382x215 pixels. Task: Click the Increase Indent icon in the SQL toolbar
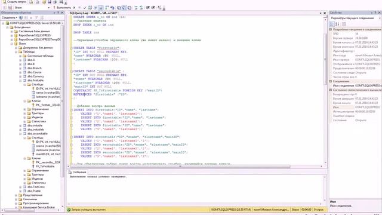tap(153, 8)
